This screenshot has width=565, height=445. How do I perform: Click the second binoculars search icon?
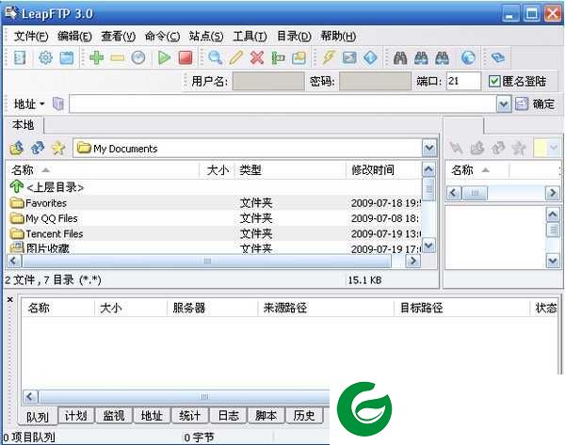421,57
